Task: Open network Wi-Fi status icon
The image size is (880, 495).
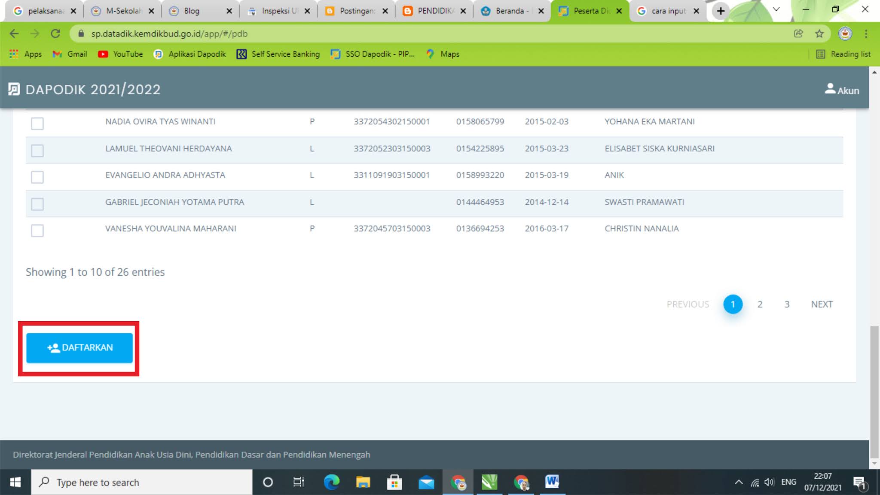Action: (x=755, y=483)
